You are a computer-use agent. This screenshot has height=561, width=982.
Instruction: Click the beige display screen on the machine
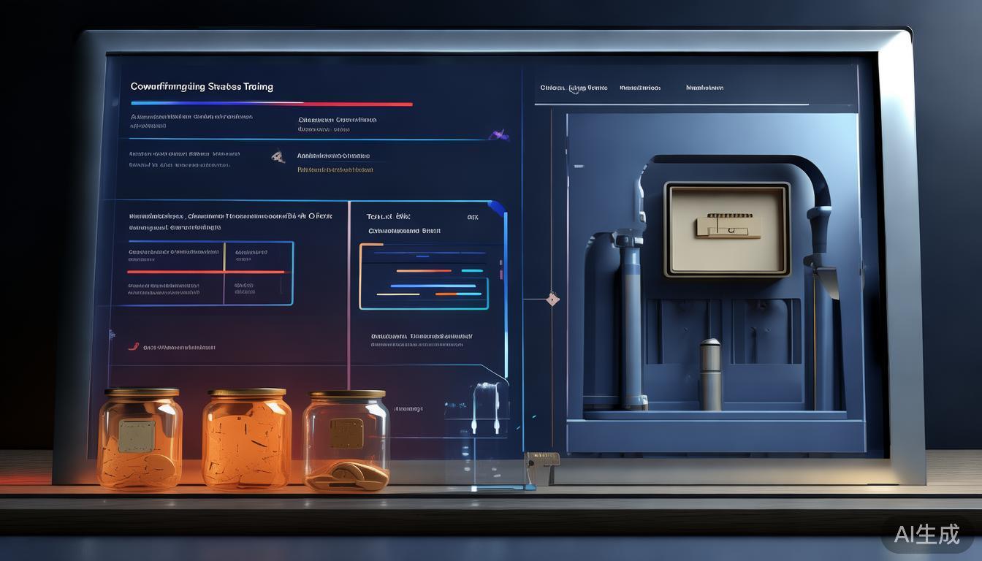[x=726, y=229]
